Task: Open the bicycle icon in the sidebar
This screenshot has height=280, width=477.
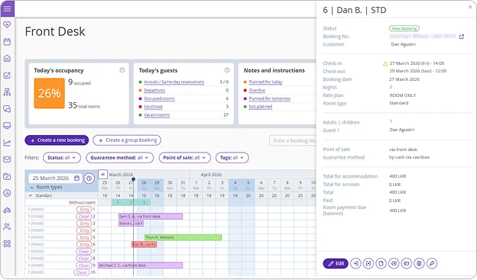Action: pyautogui.click(x=7, y=210)
